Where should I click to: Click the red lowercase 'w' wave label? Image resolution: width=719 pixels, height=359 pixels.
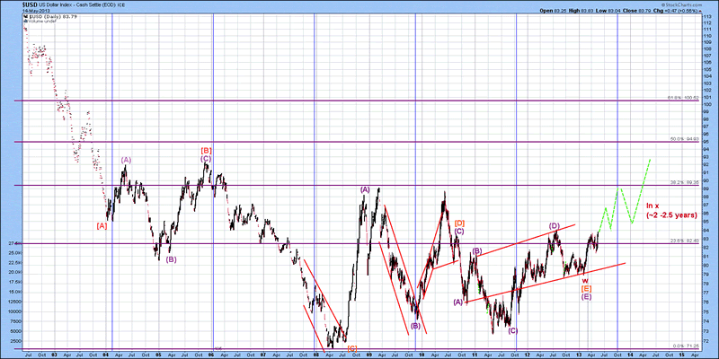point(586,280)
